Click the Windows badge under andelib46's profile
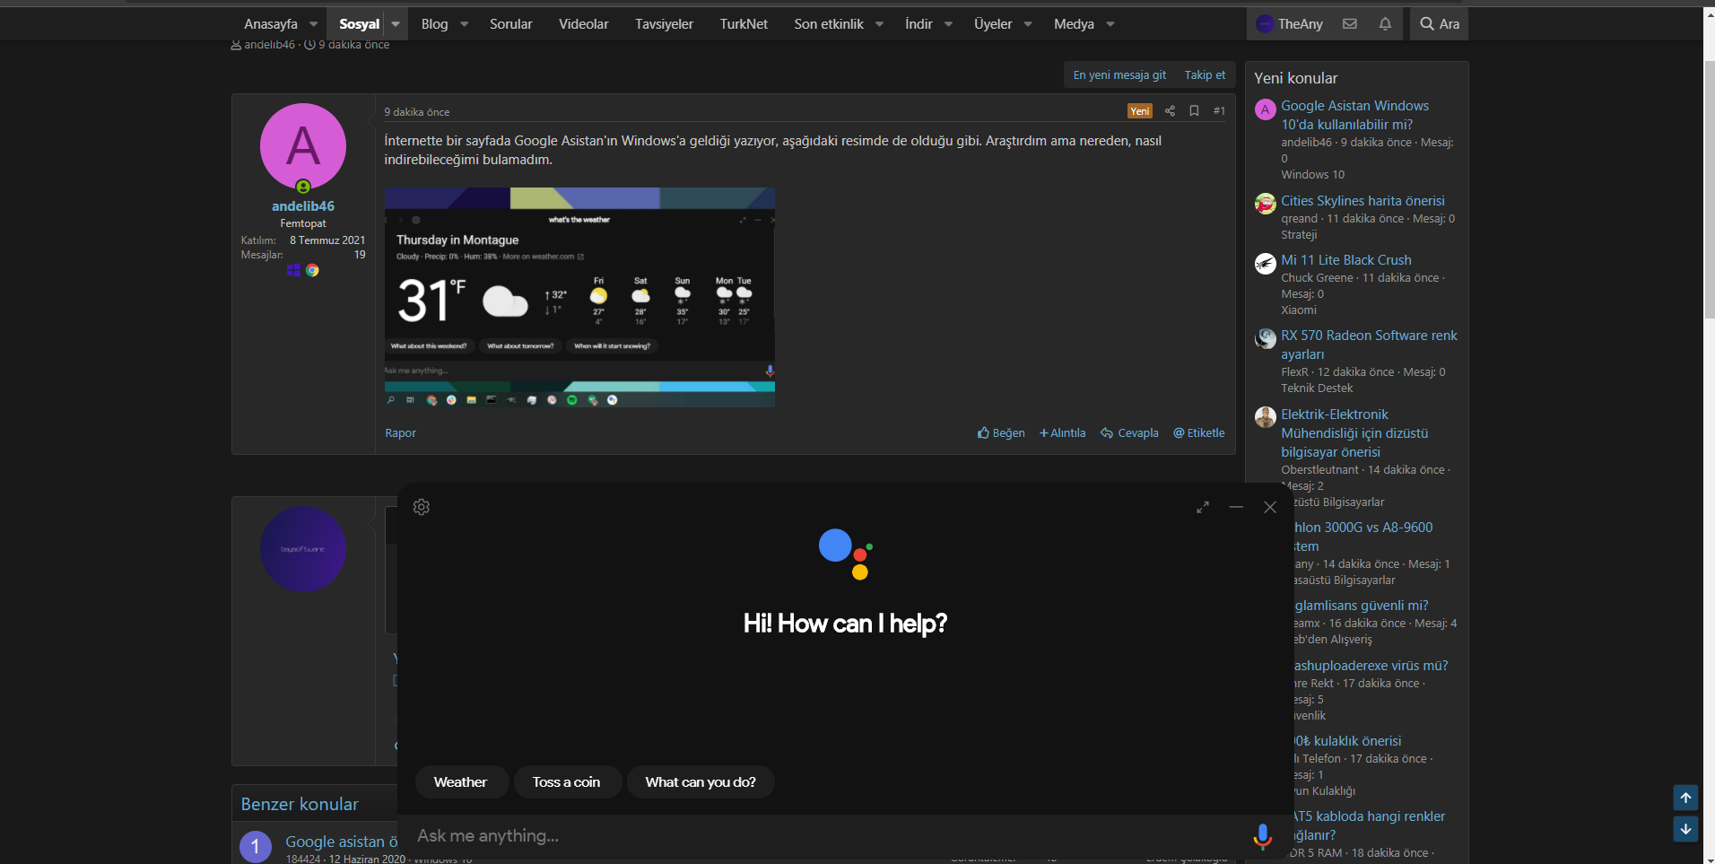 (293, 270)
